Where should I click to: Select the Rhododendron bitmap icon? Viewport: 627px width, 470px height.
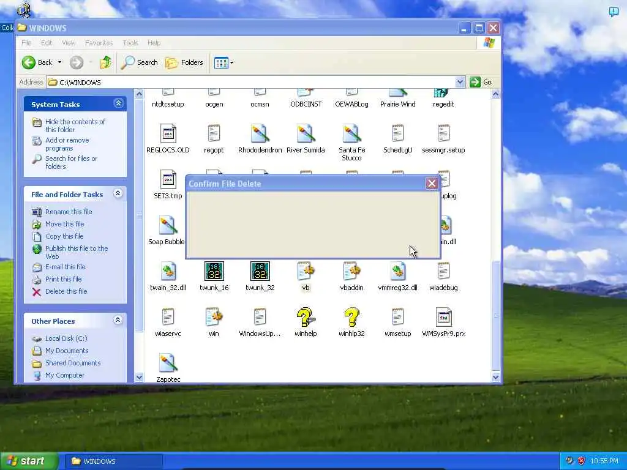pyautogui.click(x=260, y=133)
